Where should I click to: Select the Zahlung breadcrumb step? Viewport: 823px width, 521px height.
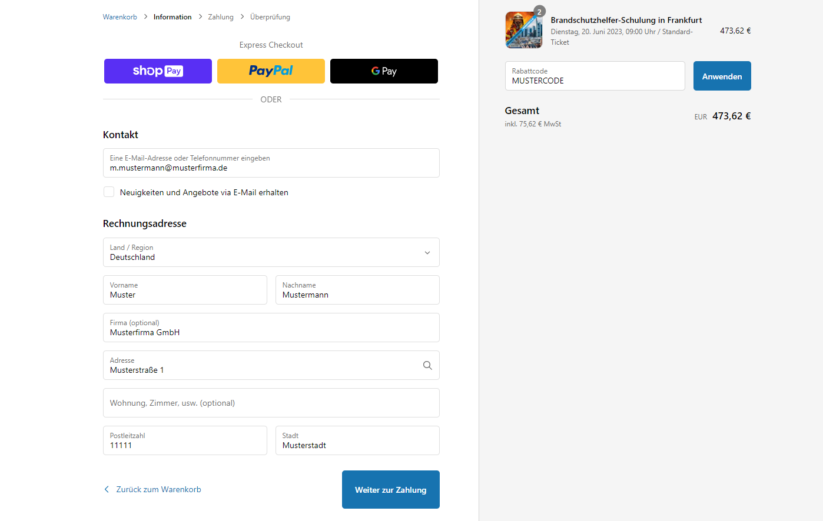(221, 17)
